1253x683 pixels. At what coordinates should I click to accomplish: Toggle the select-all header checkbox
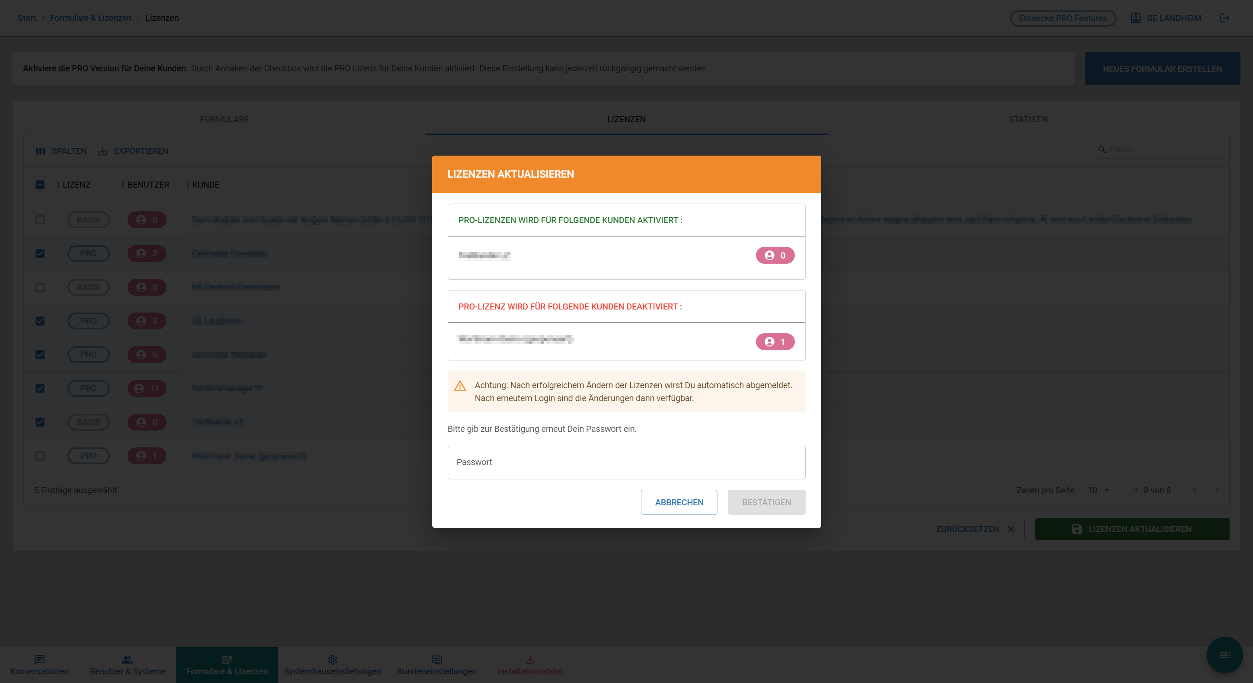[40, 185]
